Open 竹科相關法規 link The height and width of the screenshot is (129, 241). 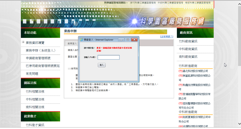[x=35, y=91]
